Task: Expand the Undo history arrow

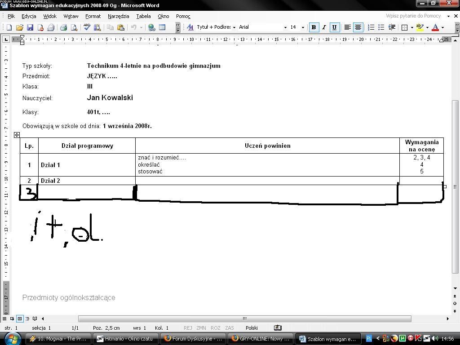Action: [x=141, y=27]
